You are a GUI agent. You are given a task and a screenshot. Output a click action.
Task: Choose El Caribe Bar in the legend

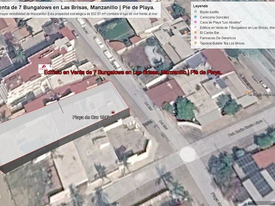[210, 33]
